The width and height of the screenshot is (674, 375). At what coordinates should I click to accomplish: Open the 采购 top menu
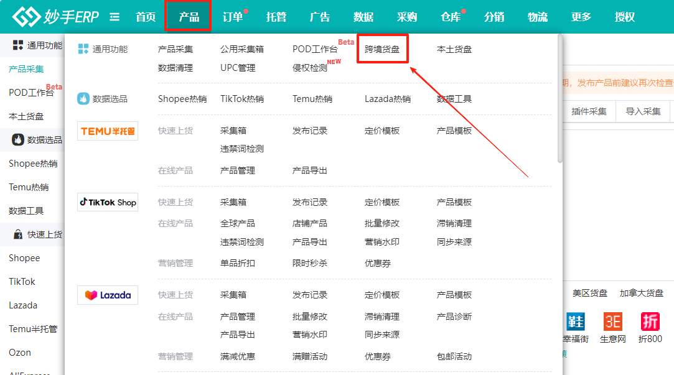(x=406, y=17)
